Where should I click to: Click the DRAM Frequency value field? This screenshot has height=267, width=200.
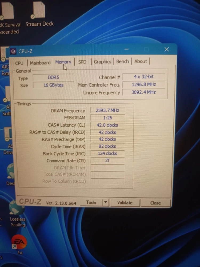point(107,110)
